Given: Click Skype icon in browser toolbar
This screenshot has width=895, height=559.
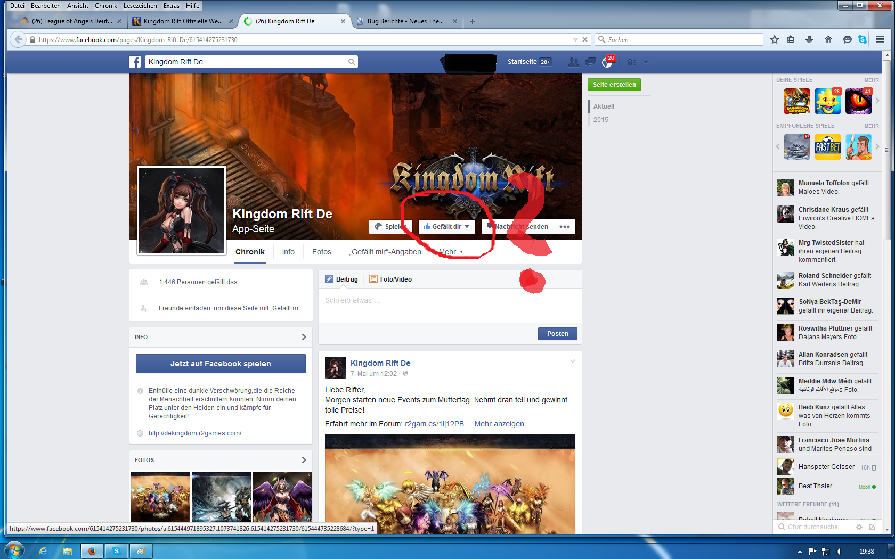Looking at the screenshot, I should [863, 39].
